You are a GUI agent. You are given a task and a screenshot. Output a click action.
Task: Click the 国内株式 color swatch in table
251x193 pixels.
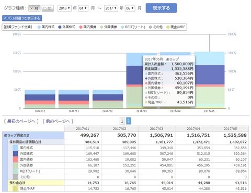coord(15,148)
